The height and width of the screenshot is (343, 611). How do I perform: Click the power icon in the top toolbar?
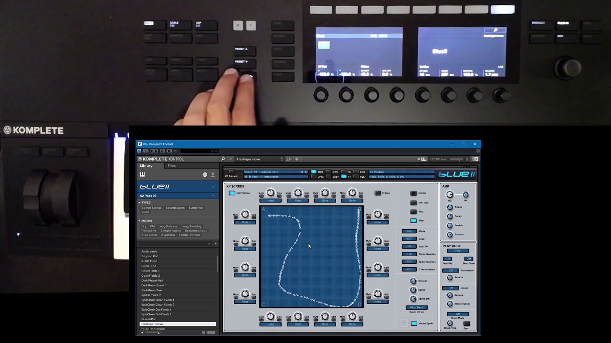(x=139, y=151)
